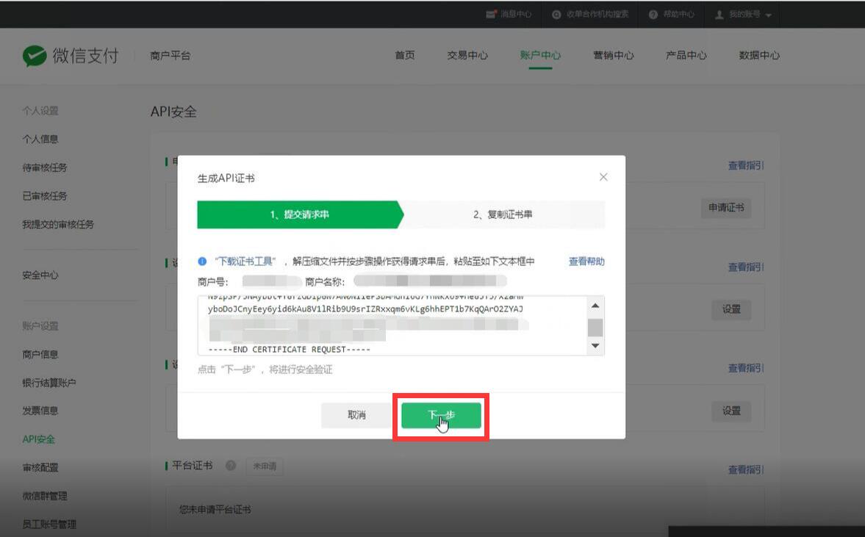This screenshot has width=865, height=537.
Task: Click the my account user icon
Action: click(719, 15)
